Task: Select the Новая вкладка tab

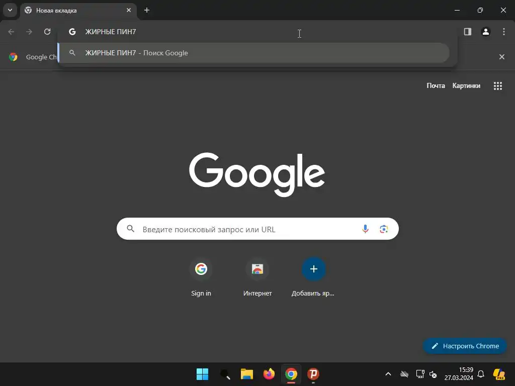Action: point(78,11)
